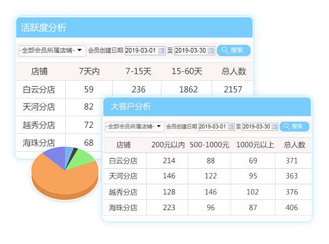
Task: Open calendar icon for 大客户分析 end date
Action: (x=274, y=127)
